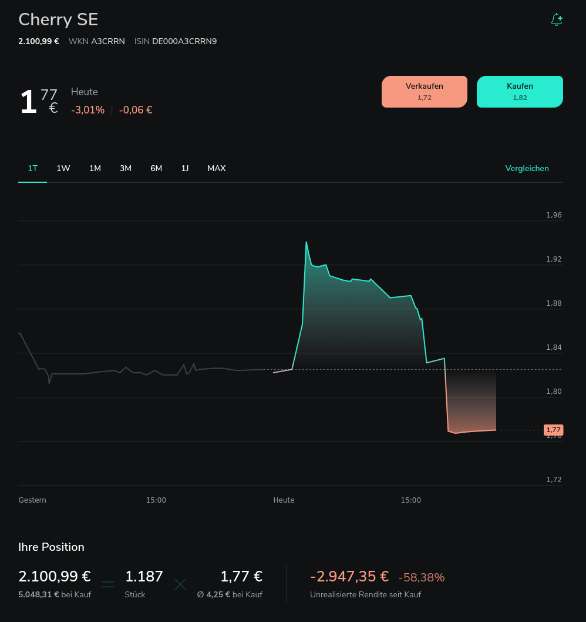Click the 1,84 y-axis label
The image size is (586, 622).
[x=554, y=347]
